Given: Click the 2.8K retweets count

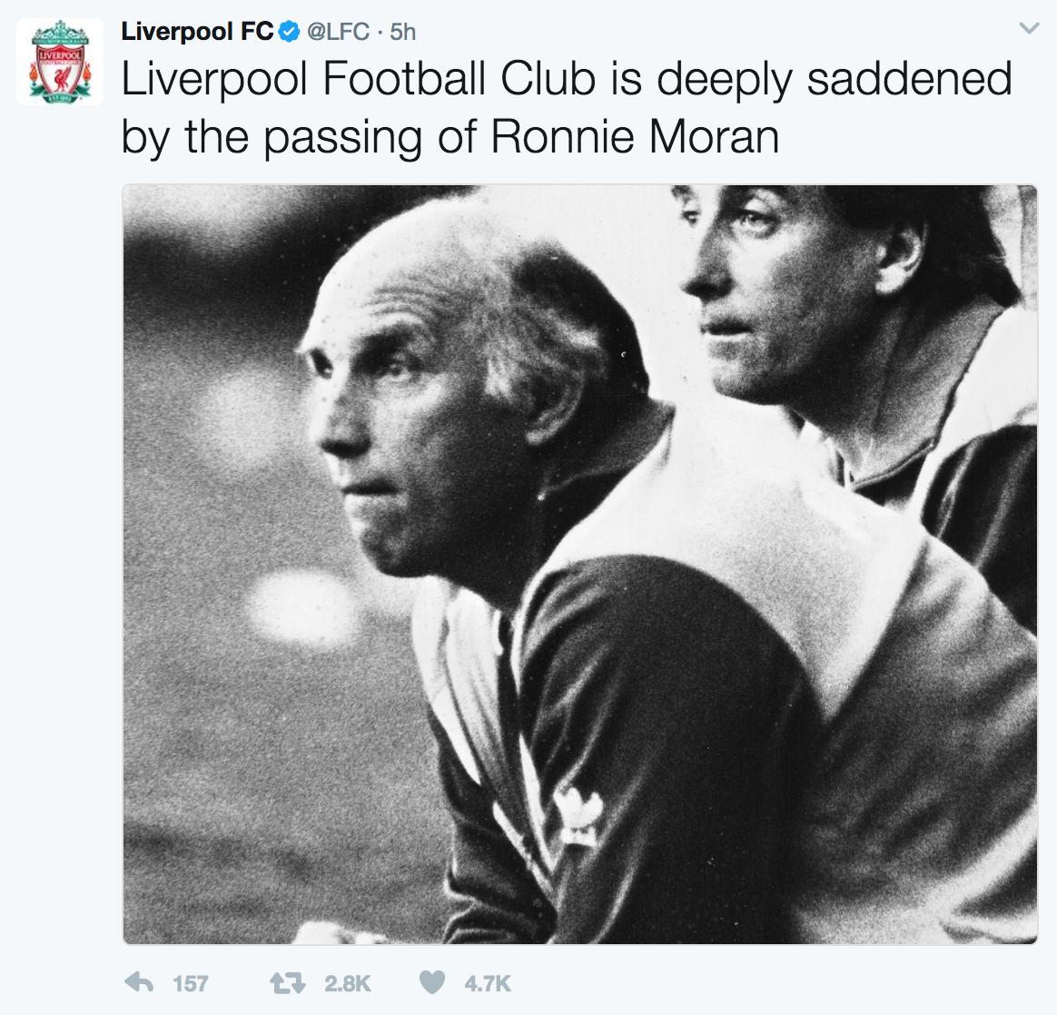Looking at the screenshot, I should point(347,982).
